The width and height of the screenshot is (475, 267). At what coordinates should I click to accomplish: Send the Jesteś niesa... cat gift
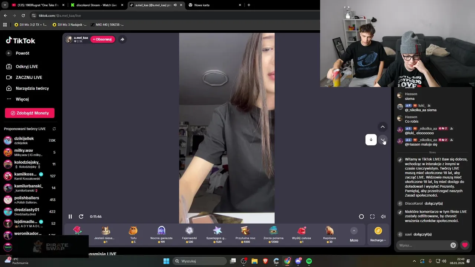click(x=105, y=235)
